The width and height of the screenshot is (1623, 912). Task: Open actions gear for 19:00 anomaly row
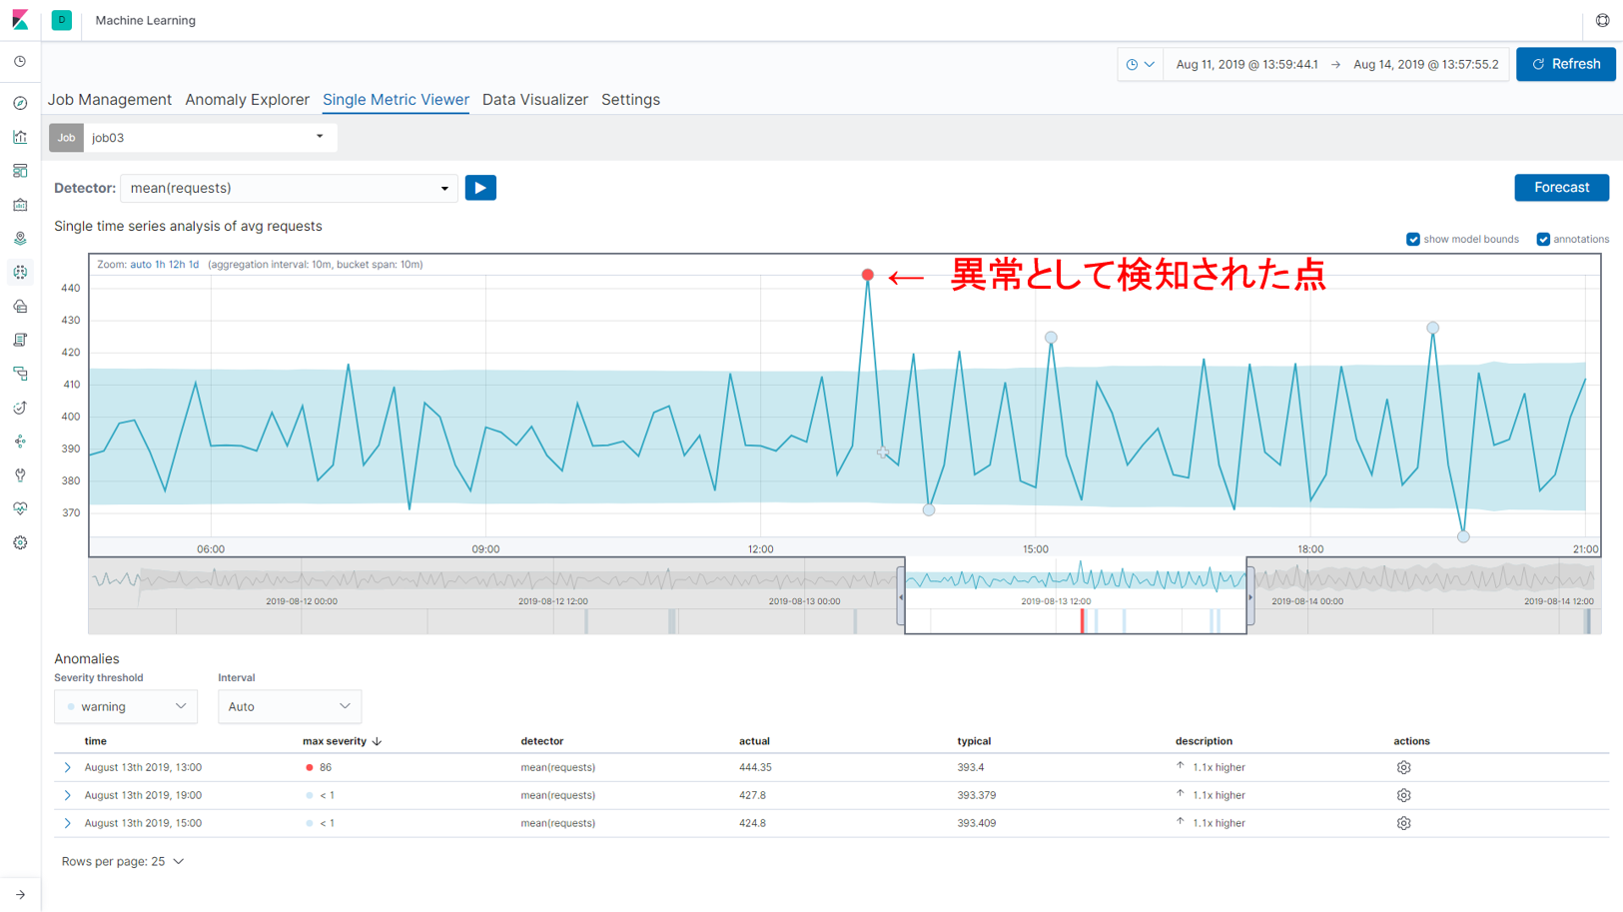1403,795
